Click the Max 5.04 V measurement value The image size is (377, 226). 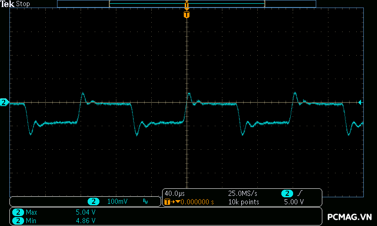pyautogui.click(x=86, y=212)
